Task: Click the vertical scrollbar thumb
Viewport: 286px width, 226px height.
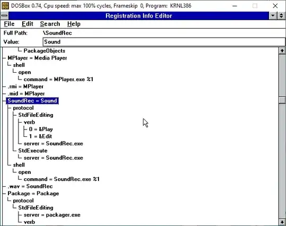Action: click(x=282, y=100)
